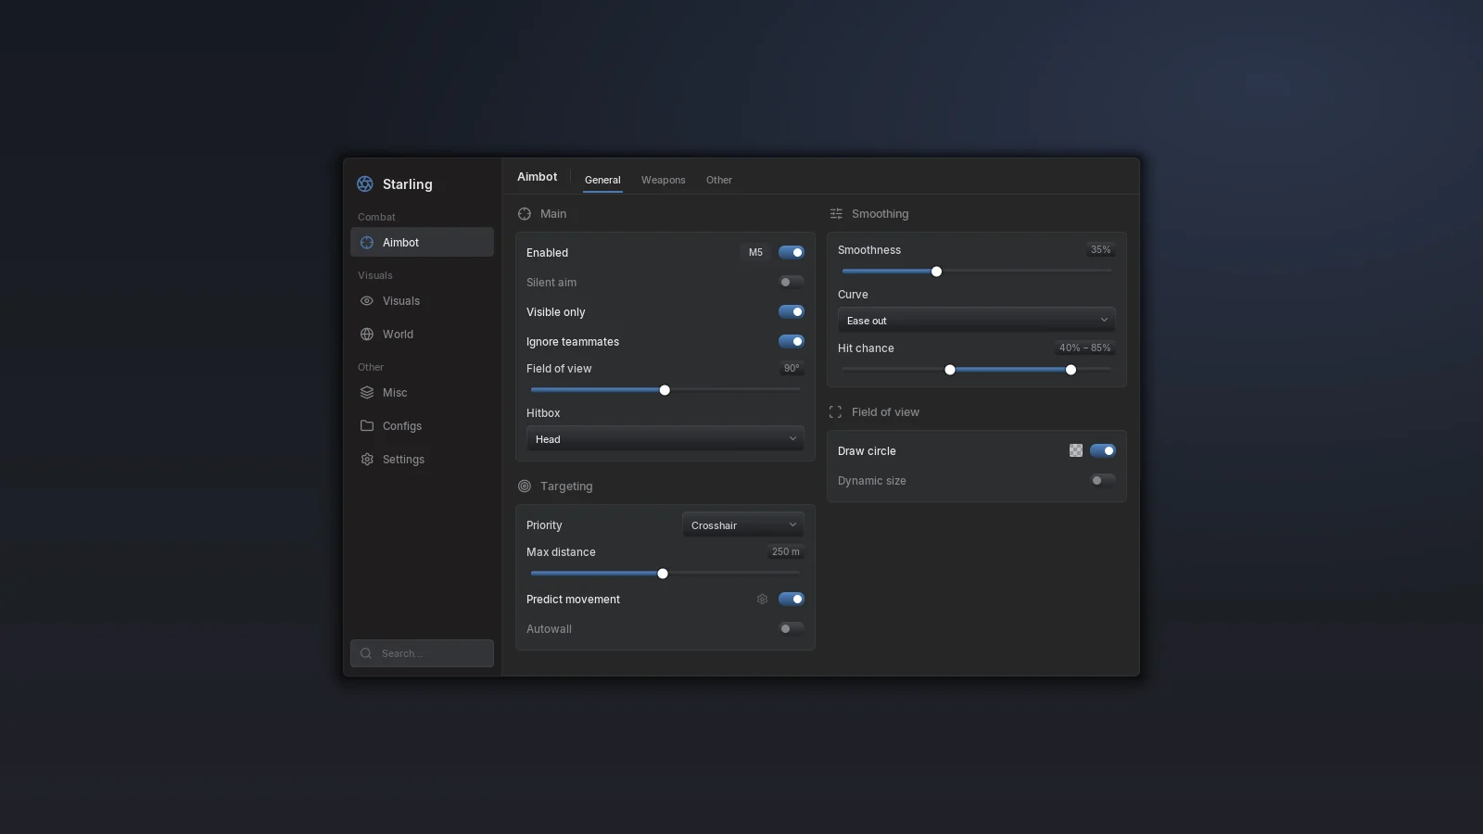Open the Curve Ease out dropdown
1483x834 pixels.
pos(977,321)
